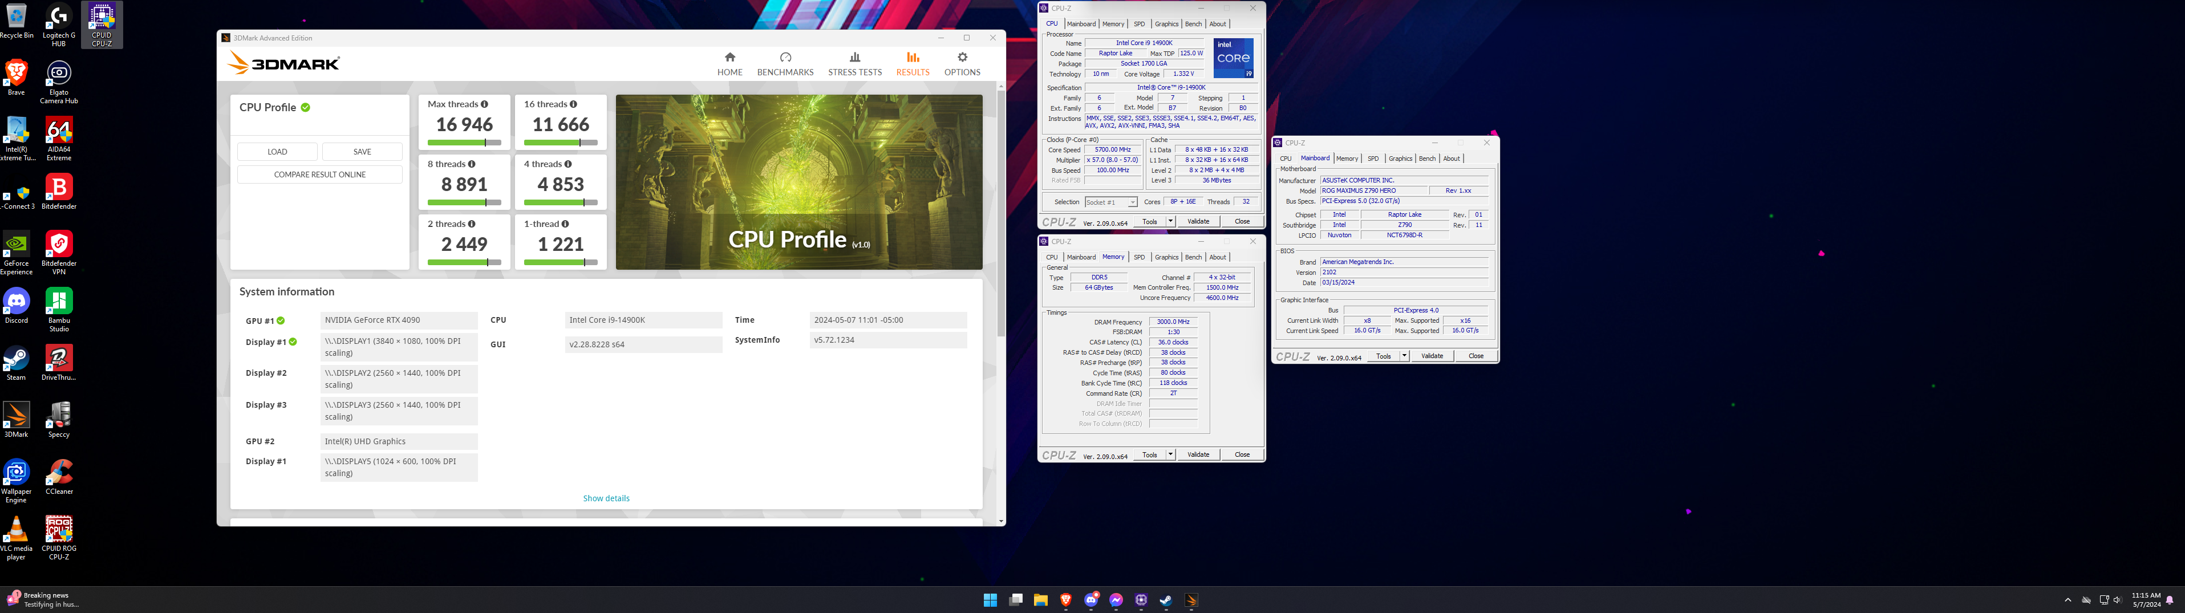Click the Show details link

click(606, 498)
